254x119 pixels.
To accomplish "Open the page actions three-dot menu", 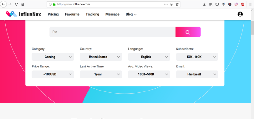I will (x=166, y=4).
